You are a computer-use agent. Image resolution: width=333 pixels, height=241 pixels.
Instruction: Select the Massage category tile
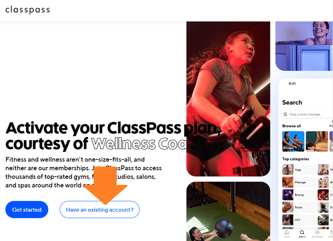299,182
